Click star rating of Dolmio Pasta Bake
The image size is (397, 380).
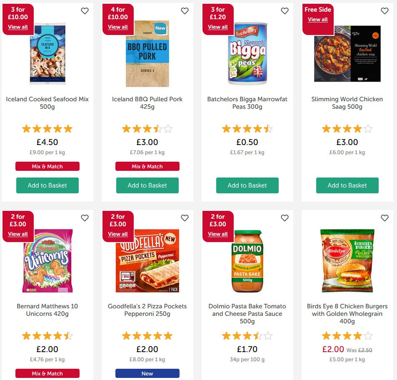click(247, 336)
